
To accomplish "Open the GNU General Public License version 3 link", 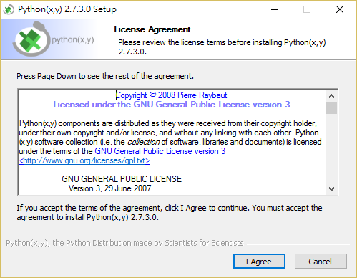I will click(x=161, y=151).
